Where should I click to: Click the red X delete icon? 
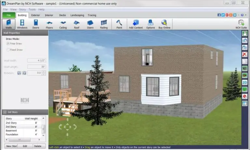pos(244,55)
